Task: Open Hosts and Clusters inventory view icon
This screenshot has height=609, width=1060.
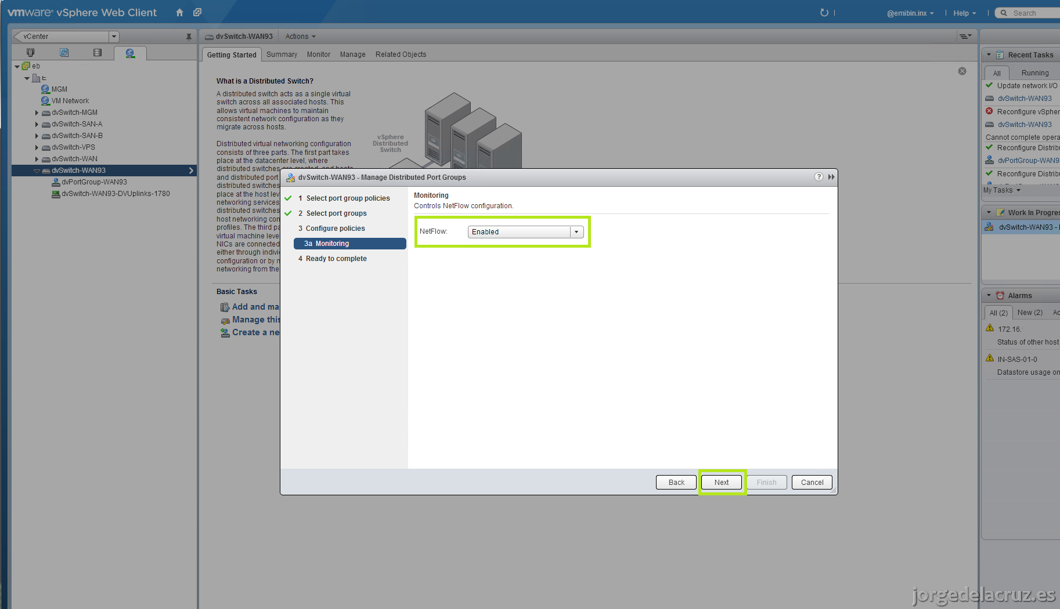Action: (31, 53)
